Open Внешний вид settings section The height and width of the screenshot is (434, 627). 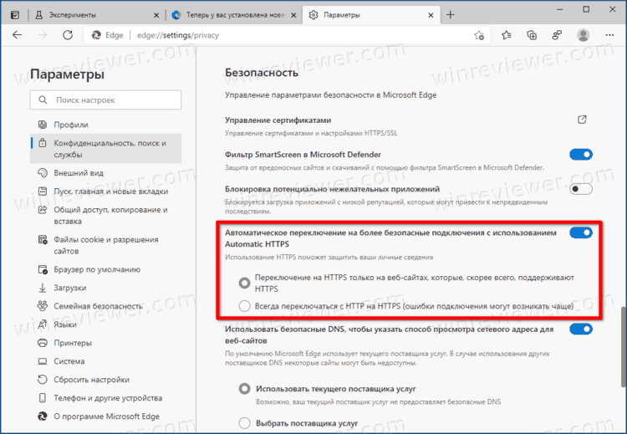[105, 173]
